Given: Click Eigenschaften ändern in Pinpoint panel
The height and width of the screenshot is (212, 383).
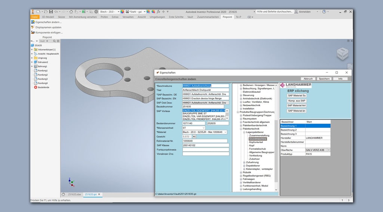Looking at the screenshot, I should click(x=48, y=22).
